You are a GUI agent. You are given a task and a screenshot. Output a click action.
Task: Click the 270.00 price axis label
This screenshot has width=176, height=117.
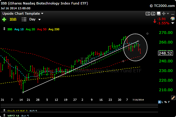(166, 33)
